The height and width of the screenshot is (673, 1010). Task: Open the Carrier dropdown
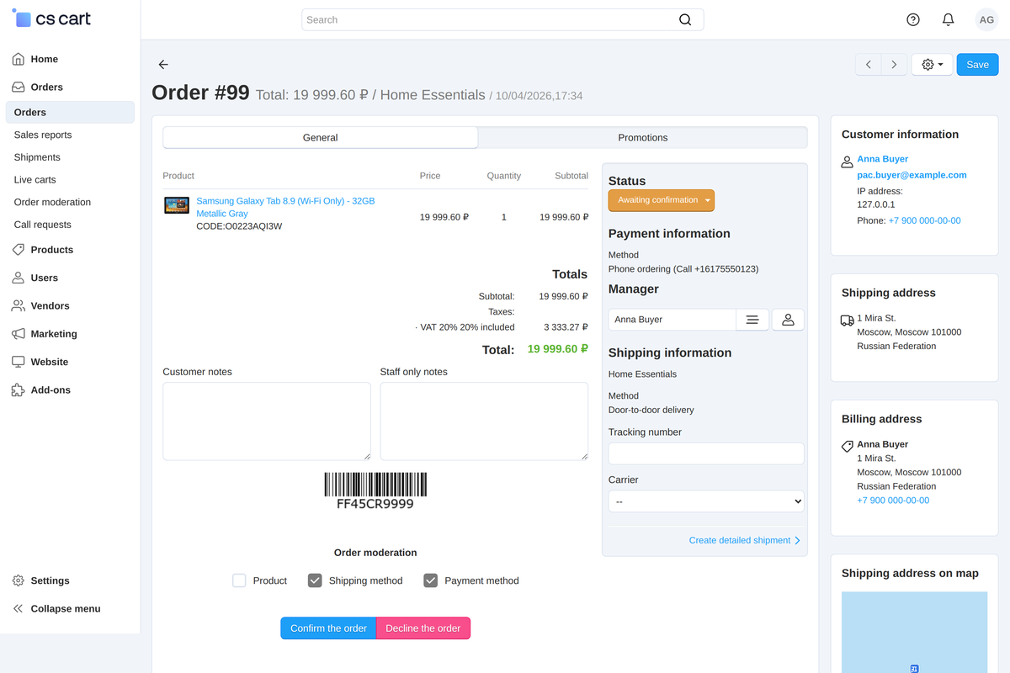(706, 501)
